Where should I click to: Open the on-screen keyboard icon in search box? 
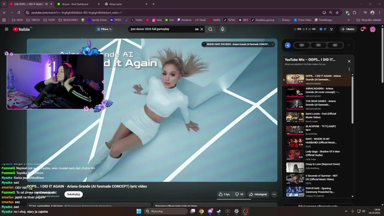tap(197, 29)
